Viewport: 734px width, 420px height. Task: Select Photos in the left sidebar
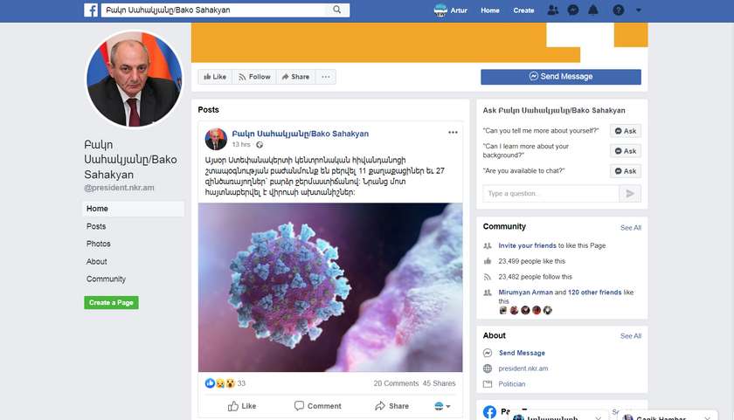(99, 244)
